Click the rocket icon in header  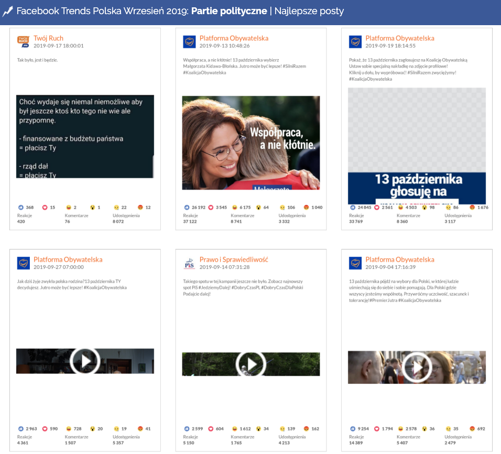point(7,12)
